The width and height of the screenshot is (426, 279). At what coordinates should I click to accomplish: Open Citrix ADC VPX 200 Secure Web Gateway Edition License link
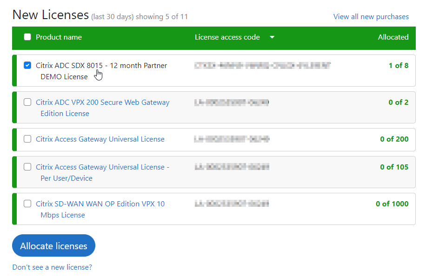click(x=103, y=108)
